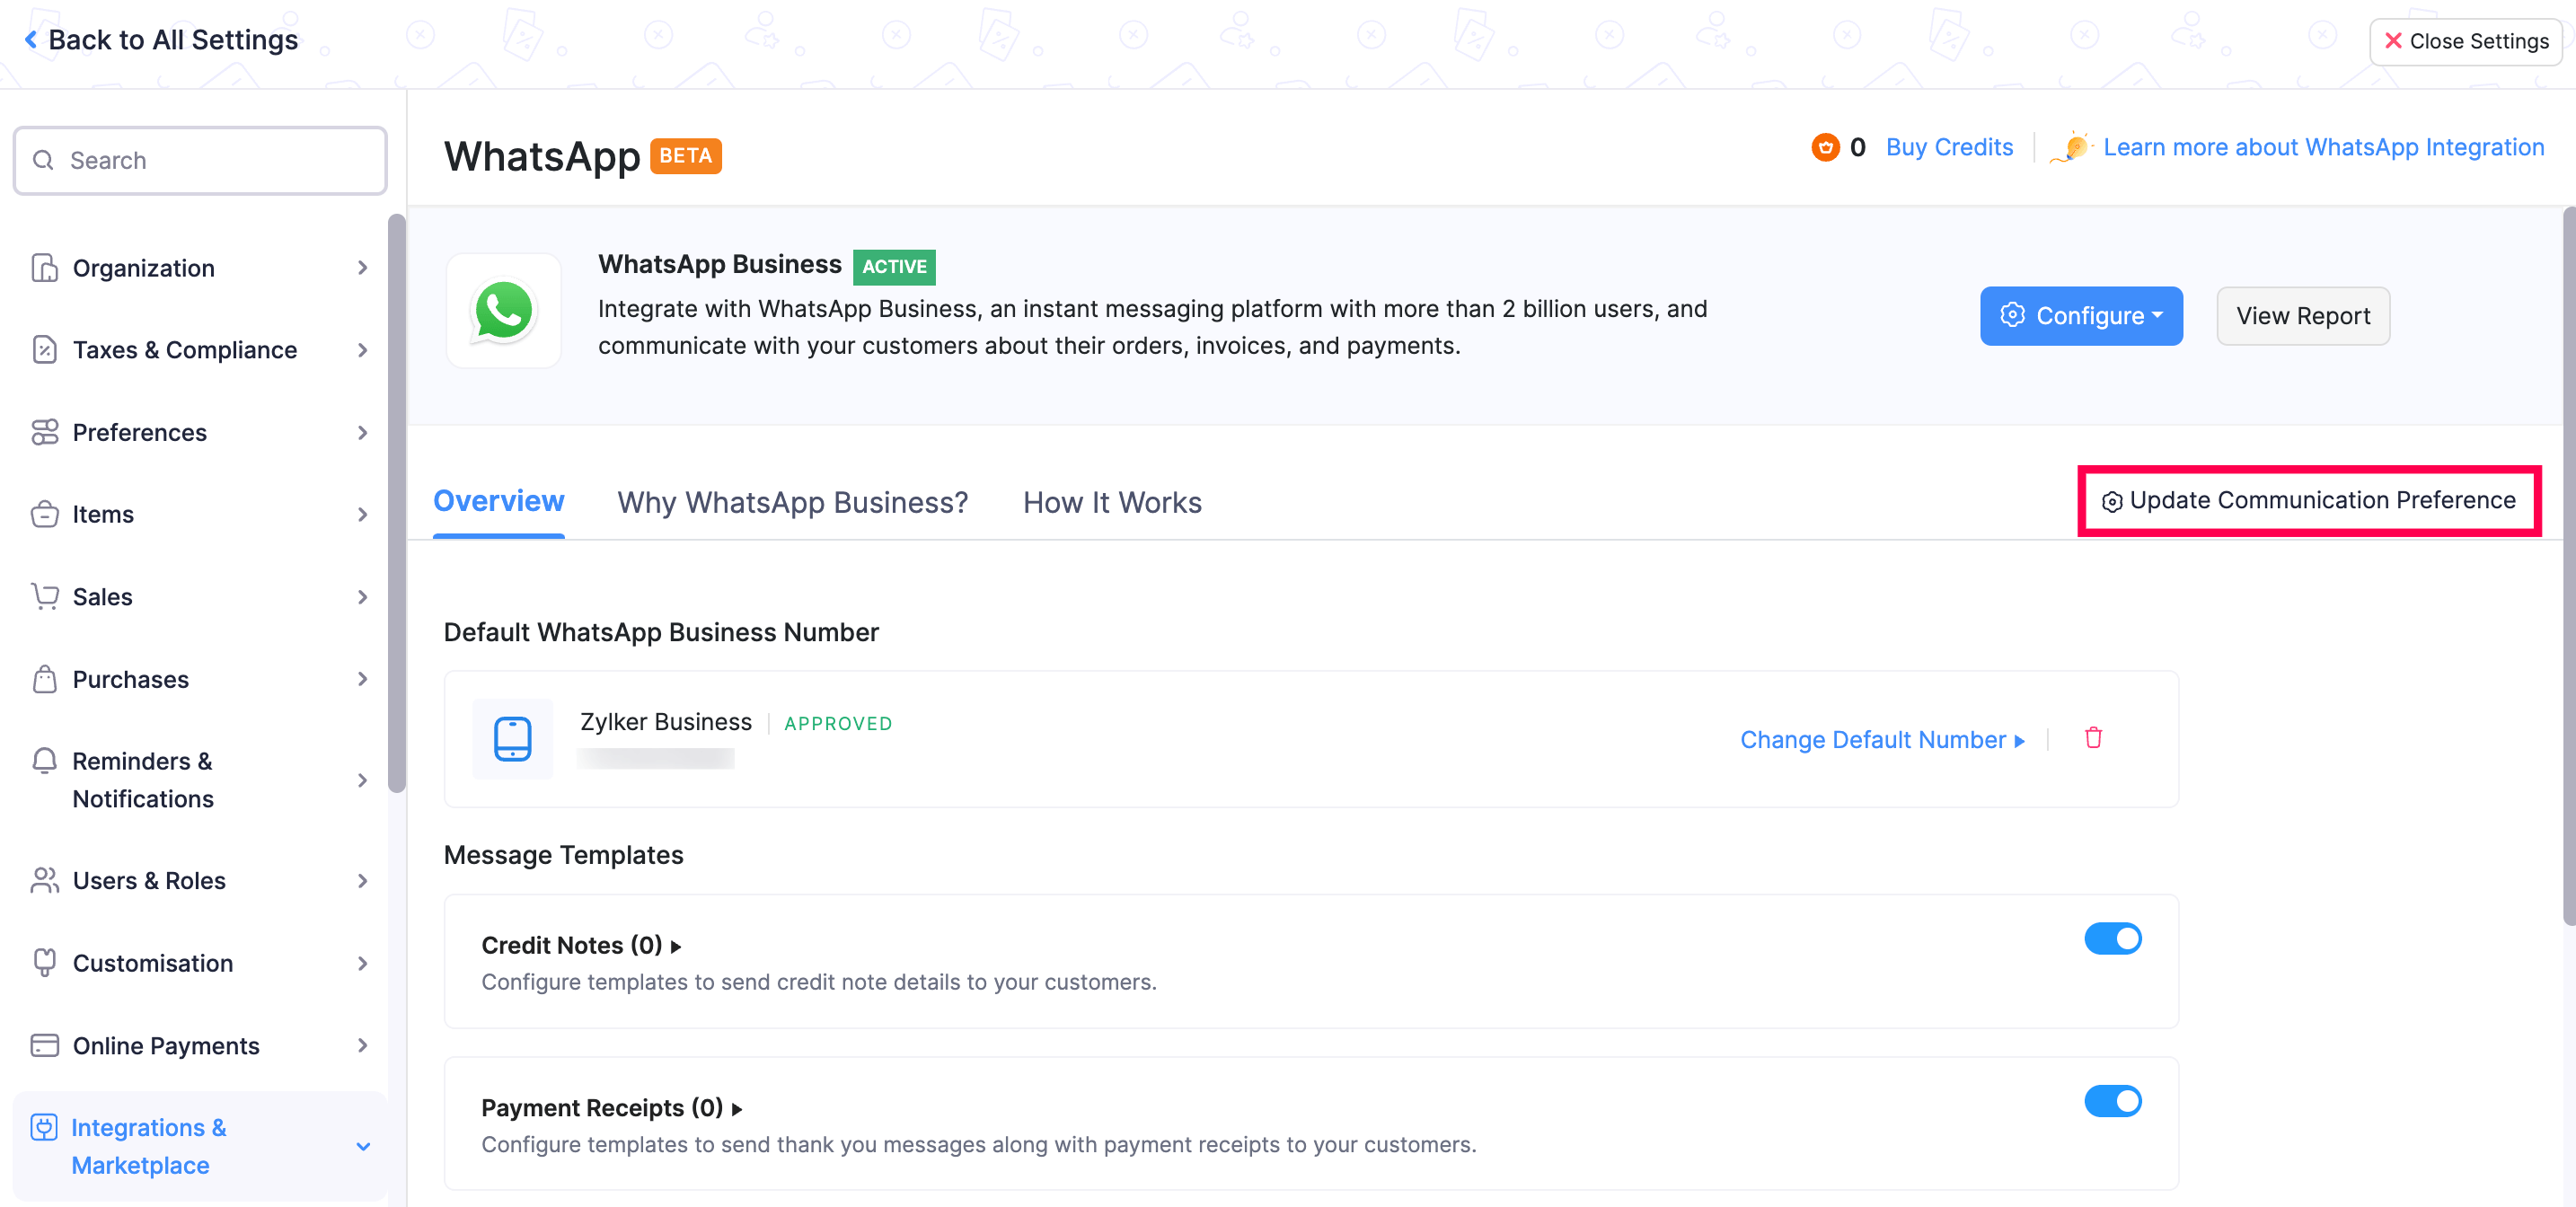Open the How It Works tab
Screen dimensions: 2576x1207
click(x=1111, y=502)
